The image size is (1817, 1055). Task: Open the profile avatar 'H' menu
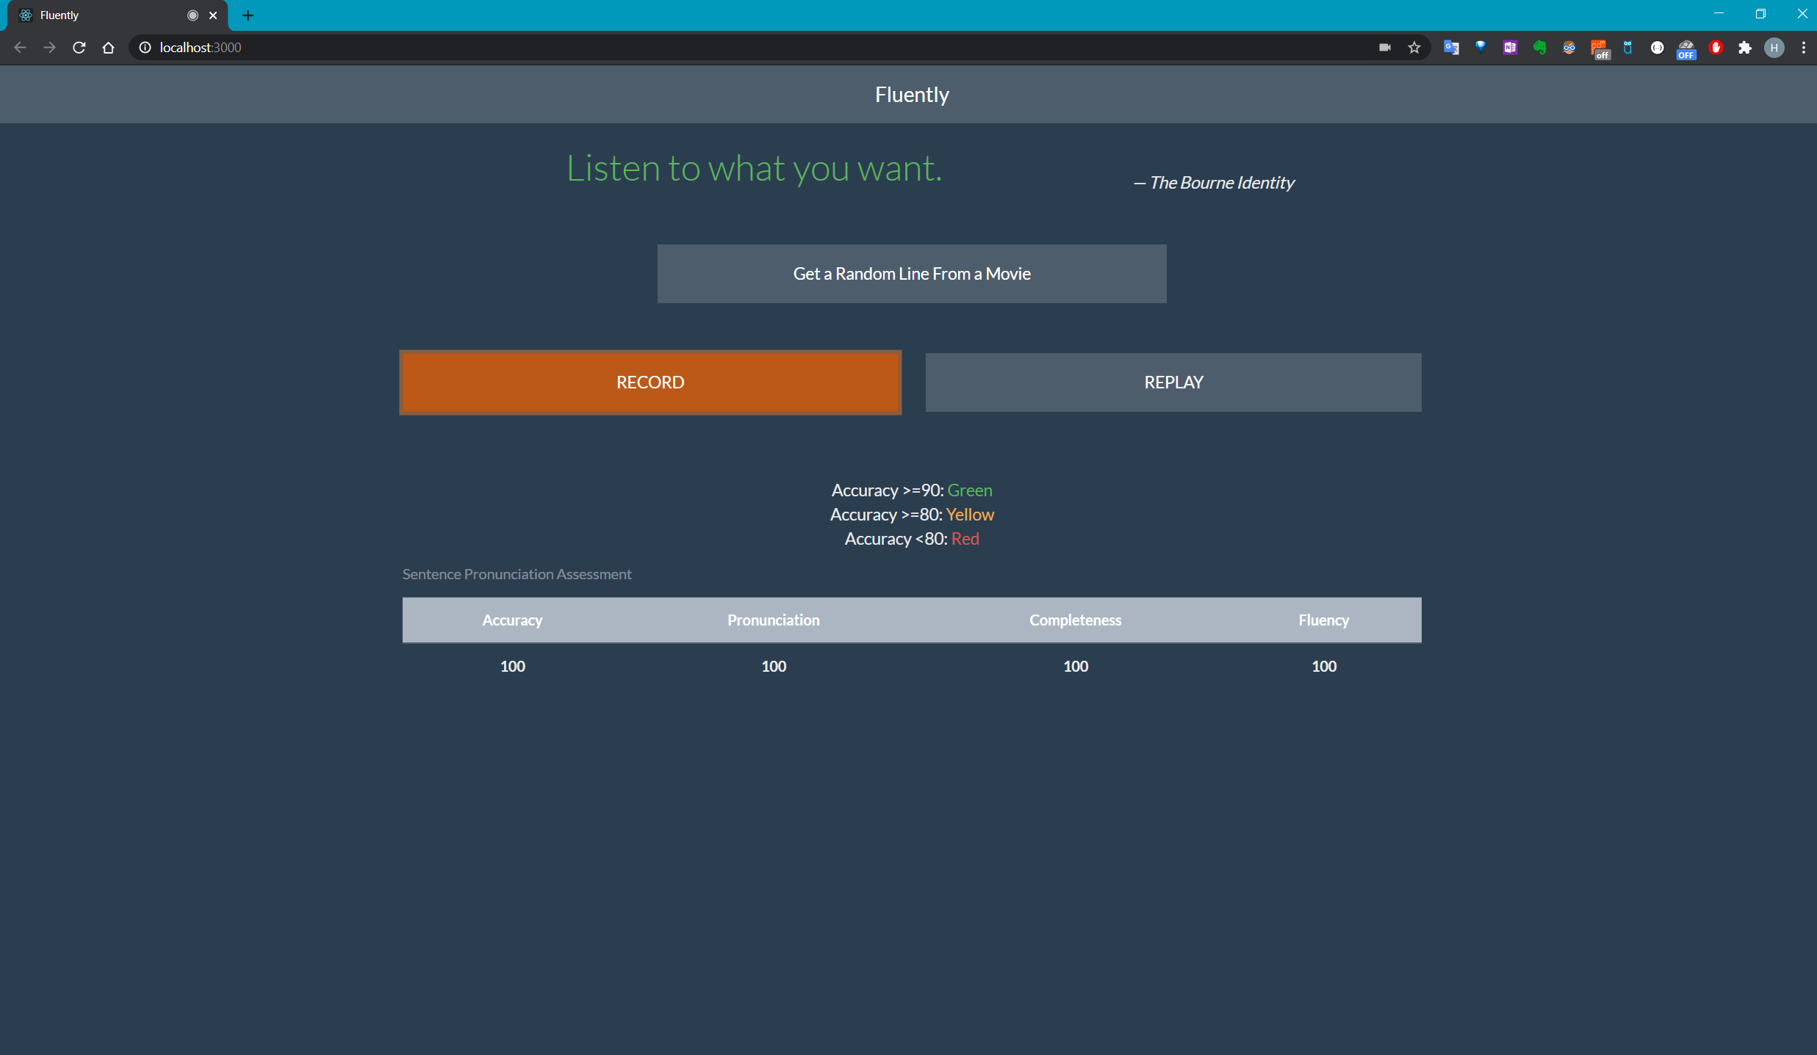(1774, 48)
